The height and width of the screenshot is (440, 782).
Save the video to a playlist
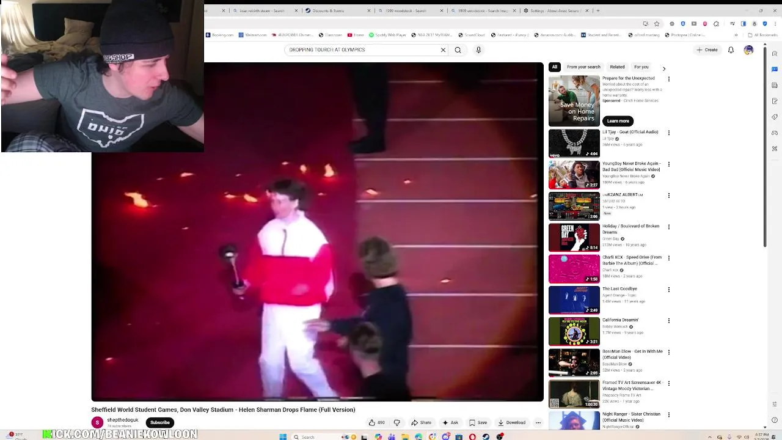point(478,422)
